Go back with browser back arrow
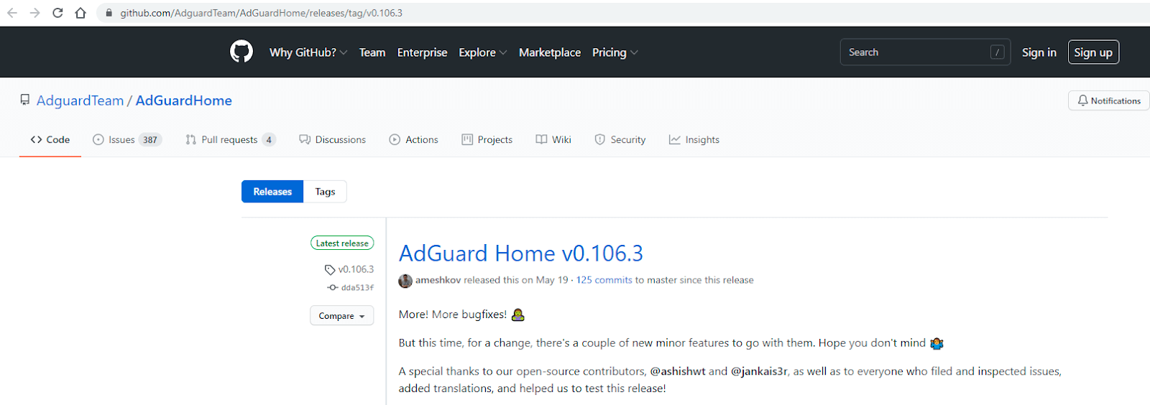This screenshot has height=405, width=1150. click(x=12, y=13)
